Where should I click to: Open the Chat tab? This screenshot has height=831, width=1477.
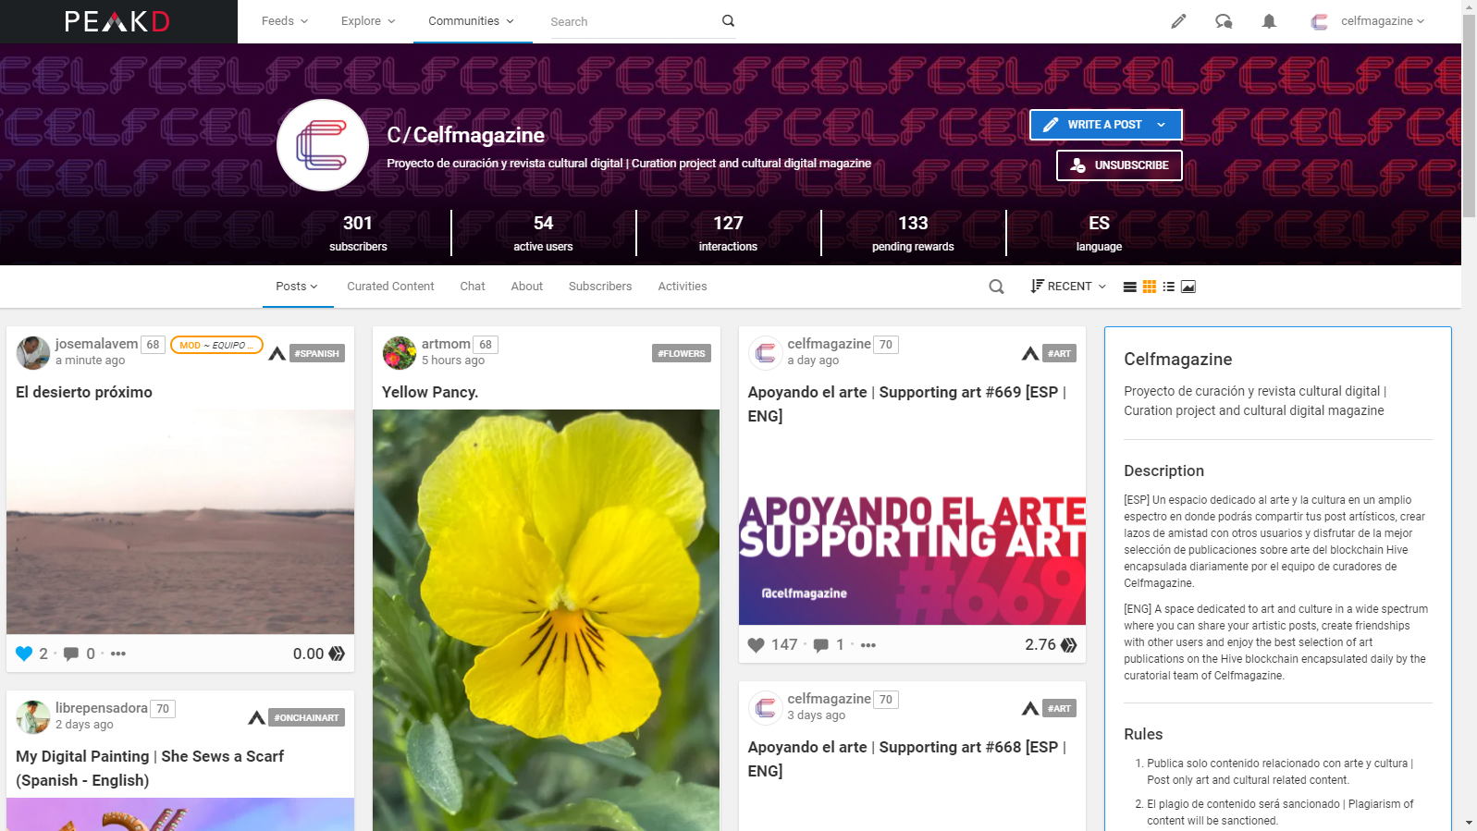click(473, 287)
